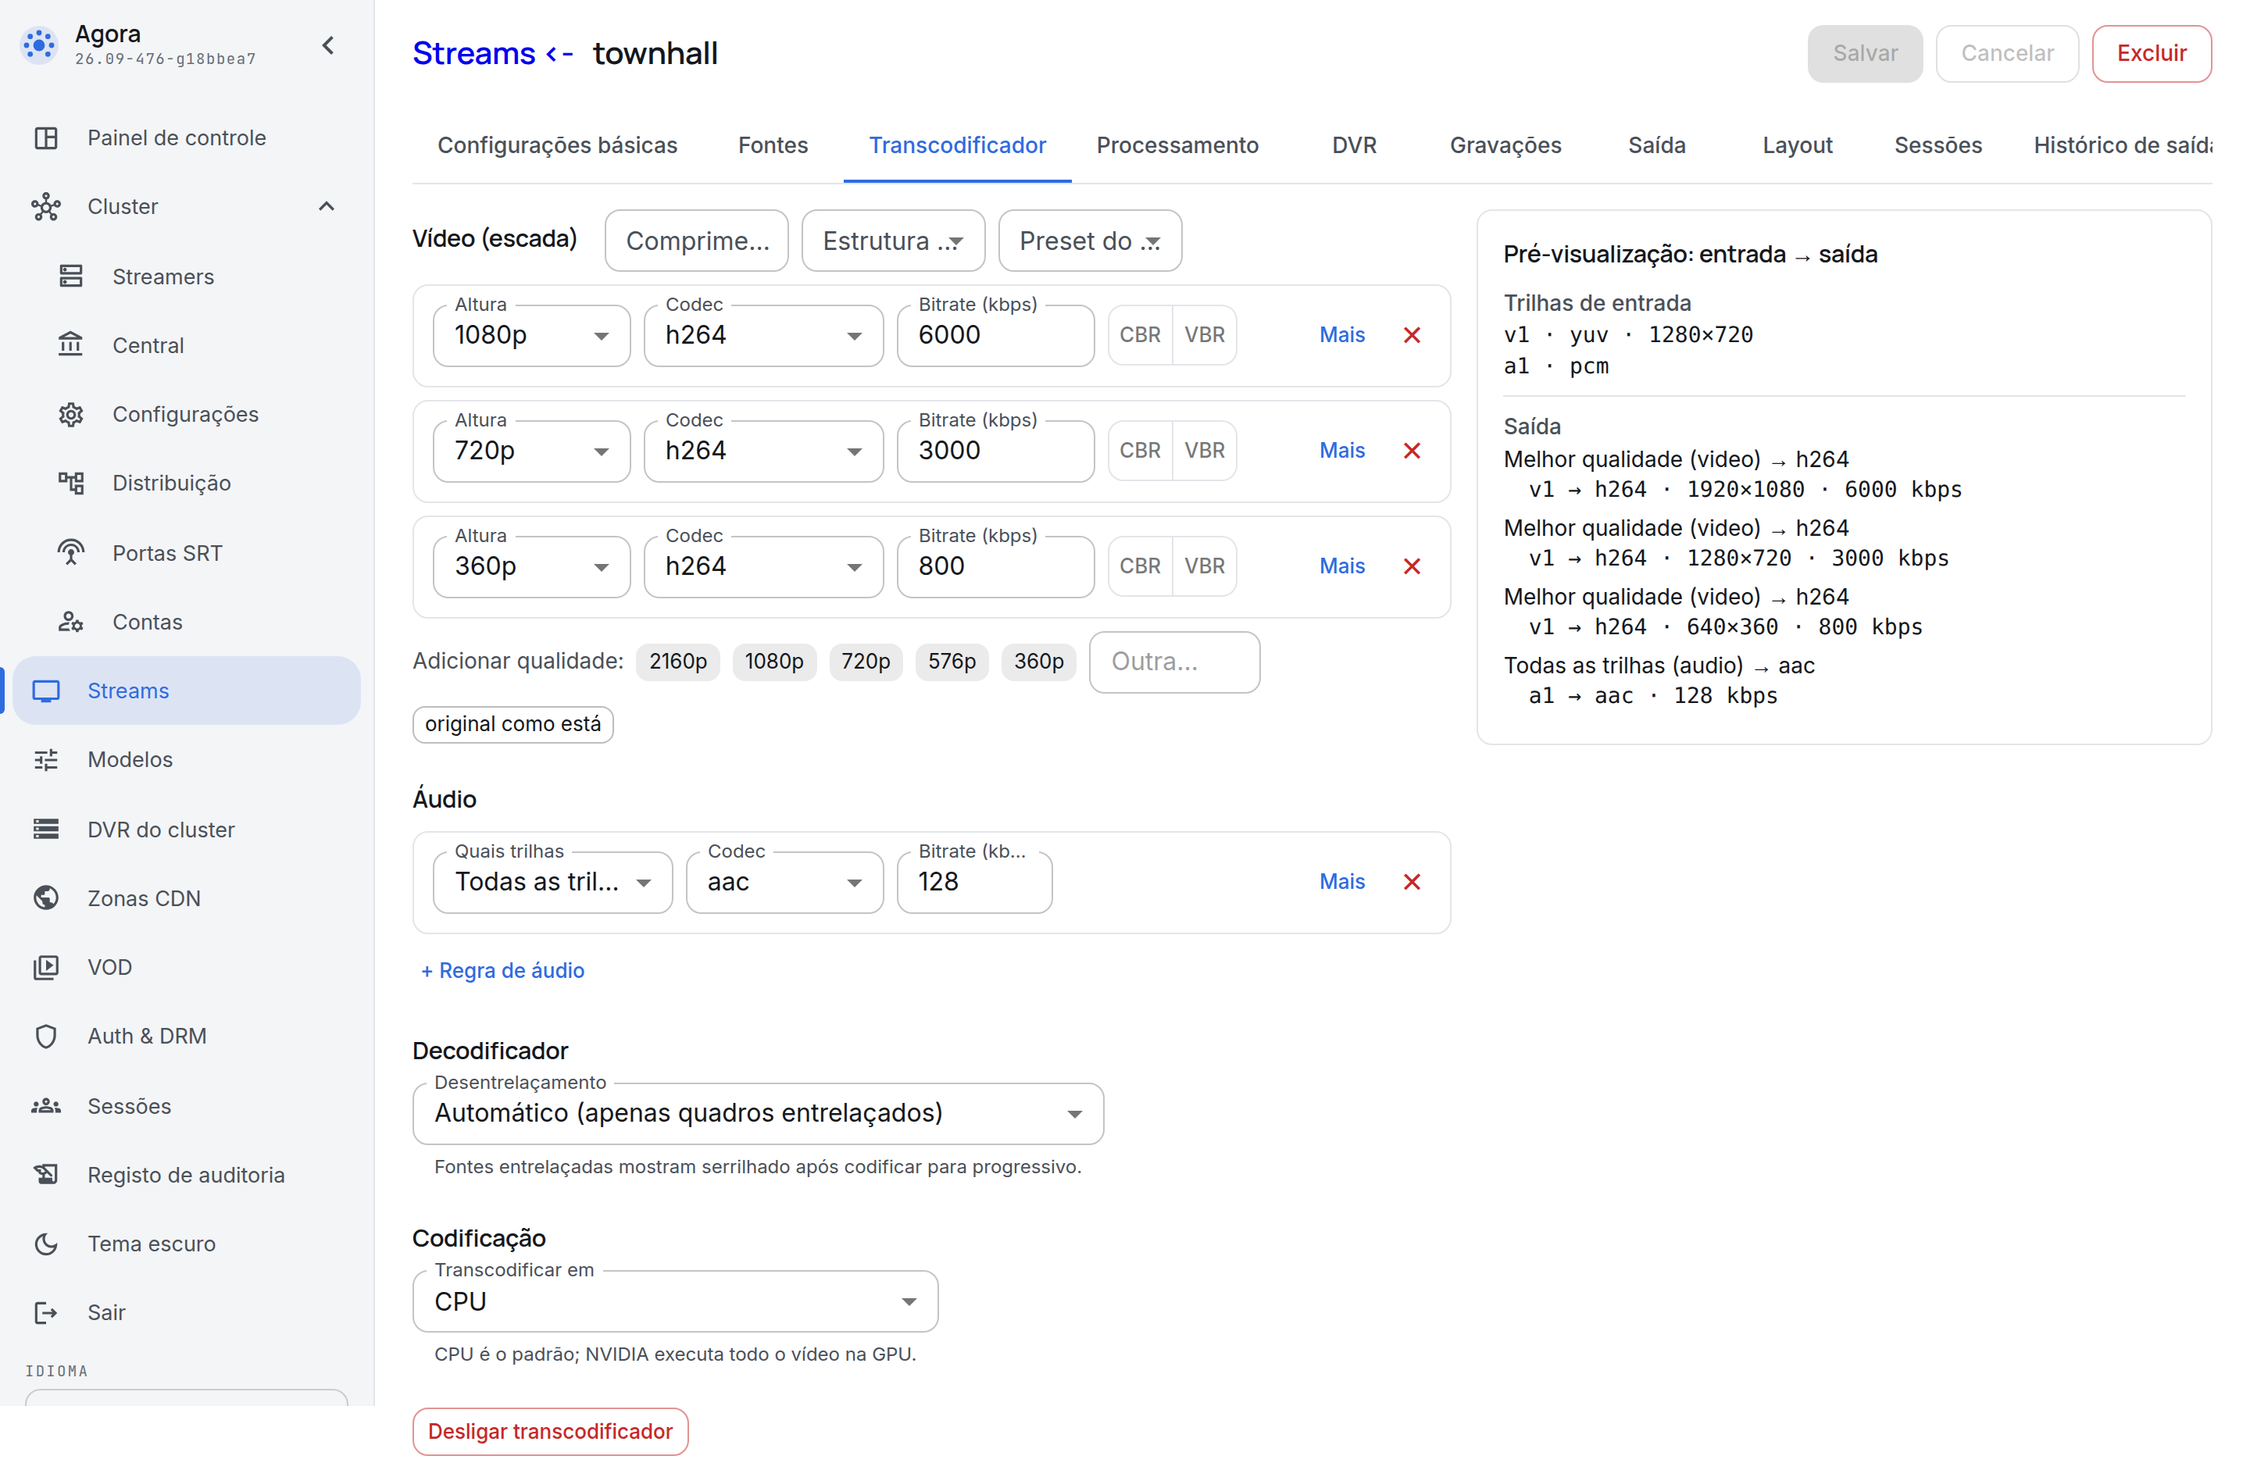
Task: Add the 576p quality chip
Action: pyautogui.click(x=951, y=662)
